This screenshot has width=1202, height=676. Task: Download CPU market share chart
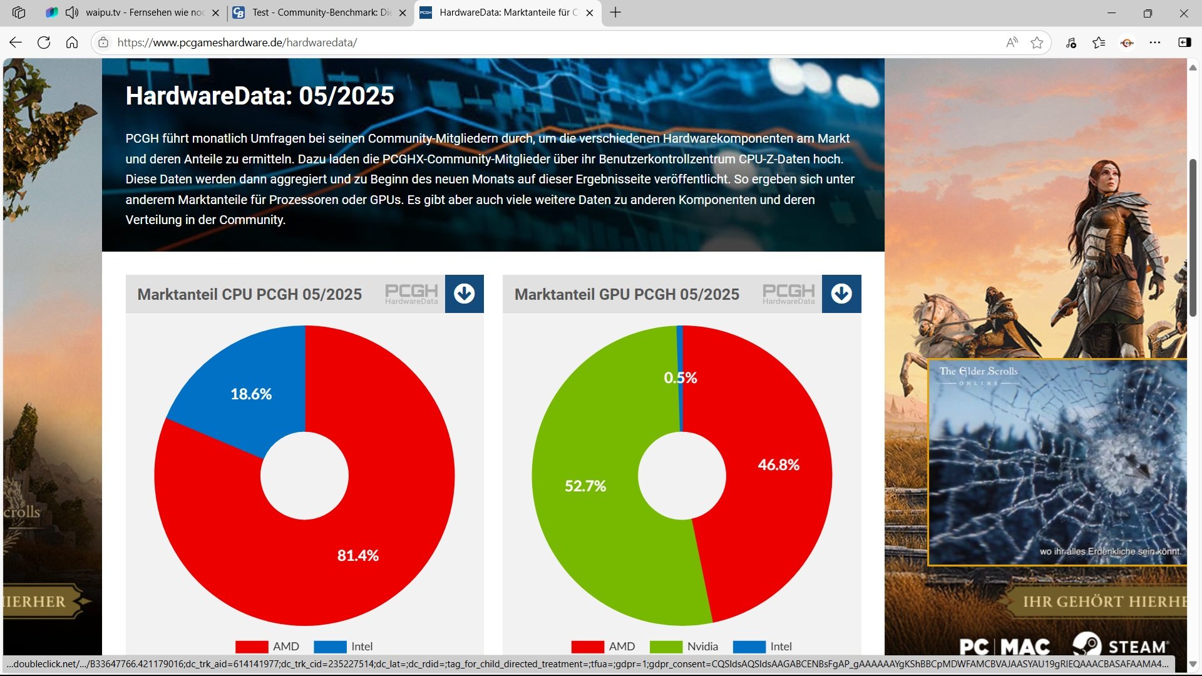click(x=464, y=294)
